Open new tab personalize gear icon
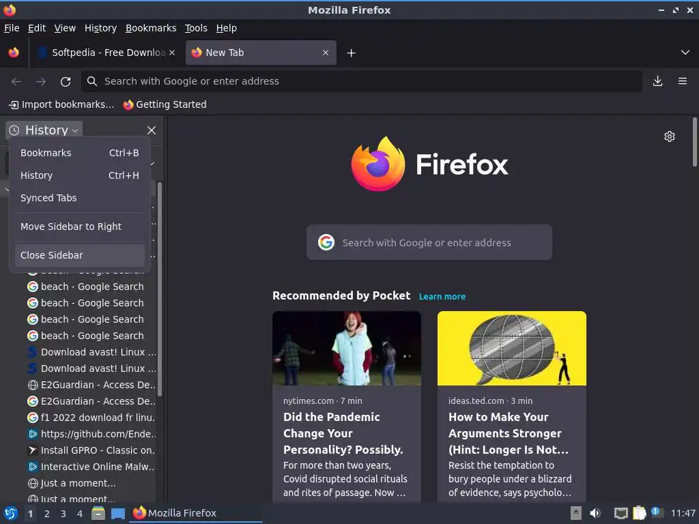The width and height of the screenshot is (699, 524). [x=670, y=136]
